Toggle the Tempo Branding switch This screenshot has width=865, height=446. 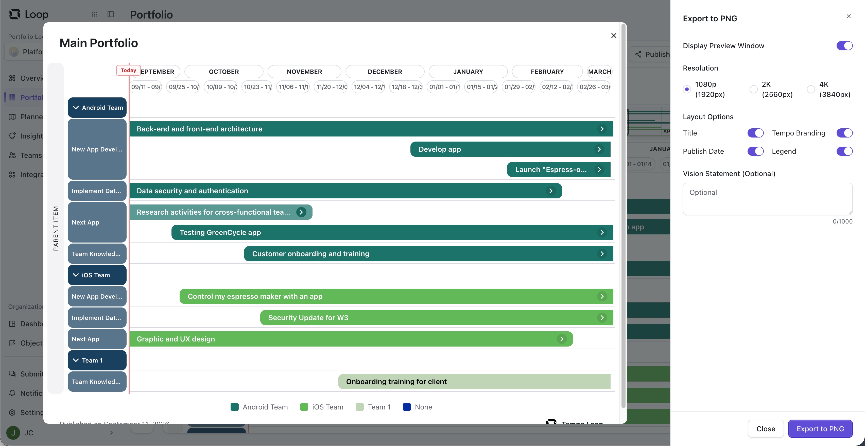pos(844,133)
